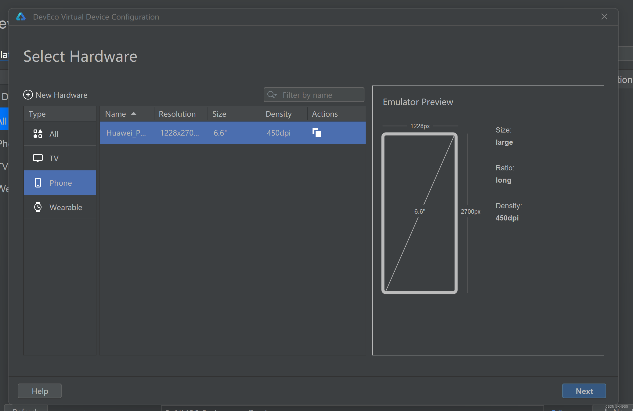
Task: Click the search magnifier icon dropdown
Action: tap(272, 95)
